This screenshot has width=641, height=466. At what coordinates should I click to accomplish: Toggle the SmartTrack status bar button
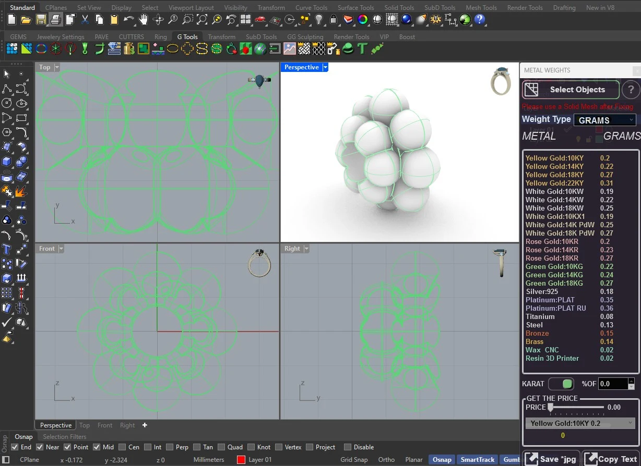click(478, 460)
